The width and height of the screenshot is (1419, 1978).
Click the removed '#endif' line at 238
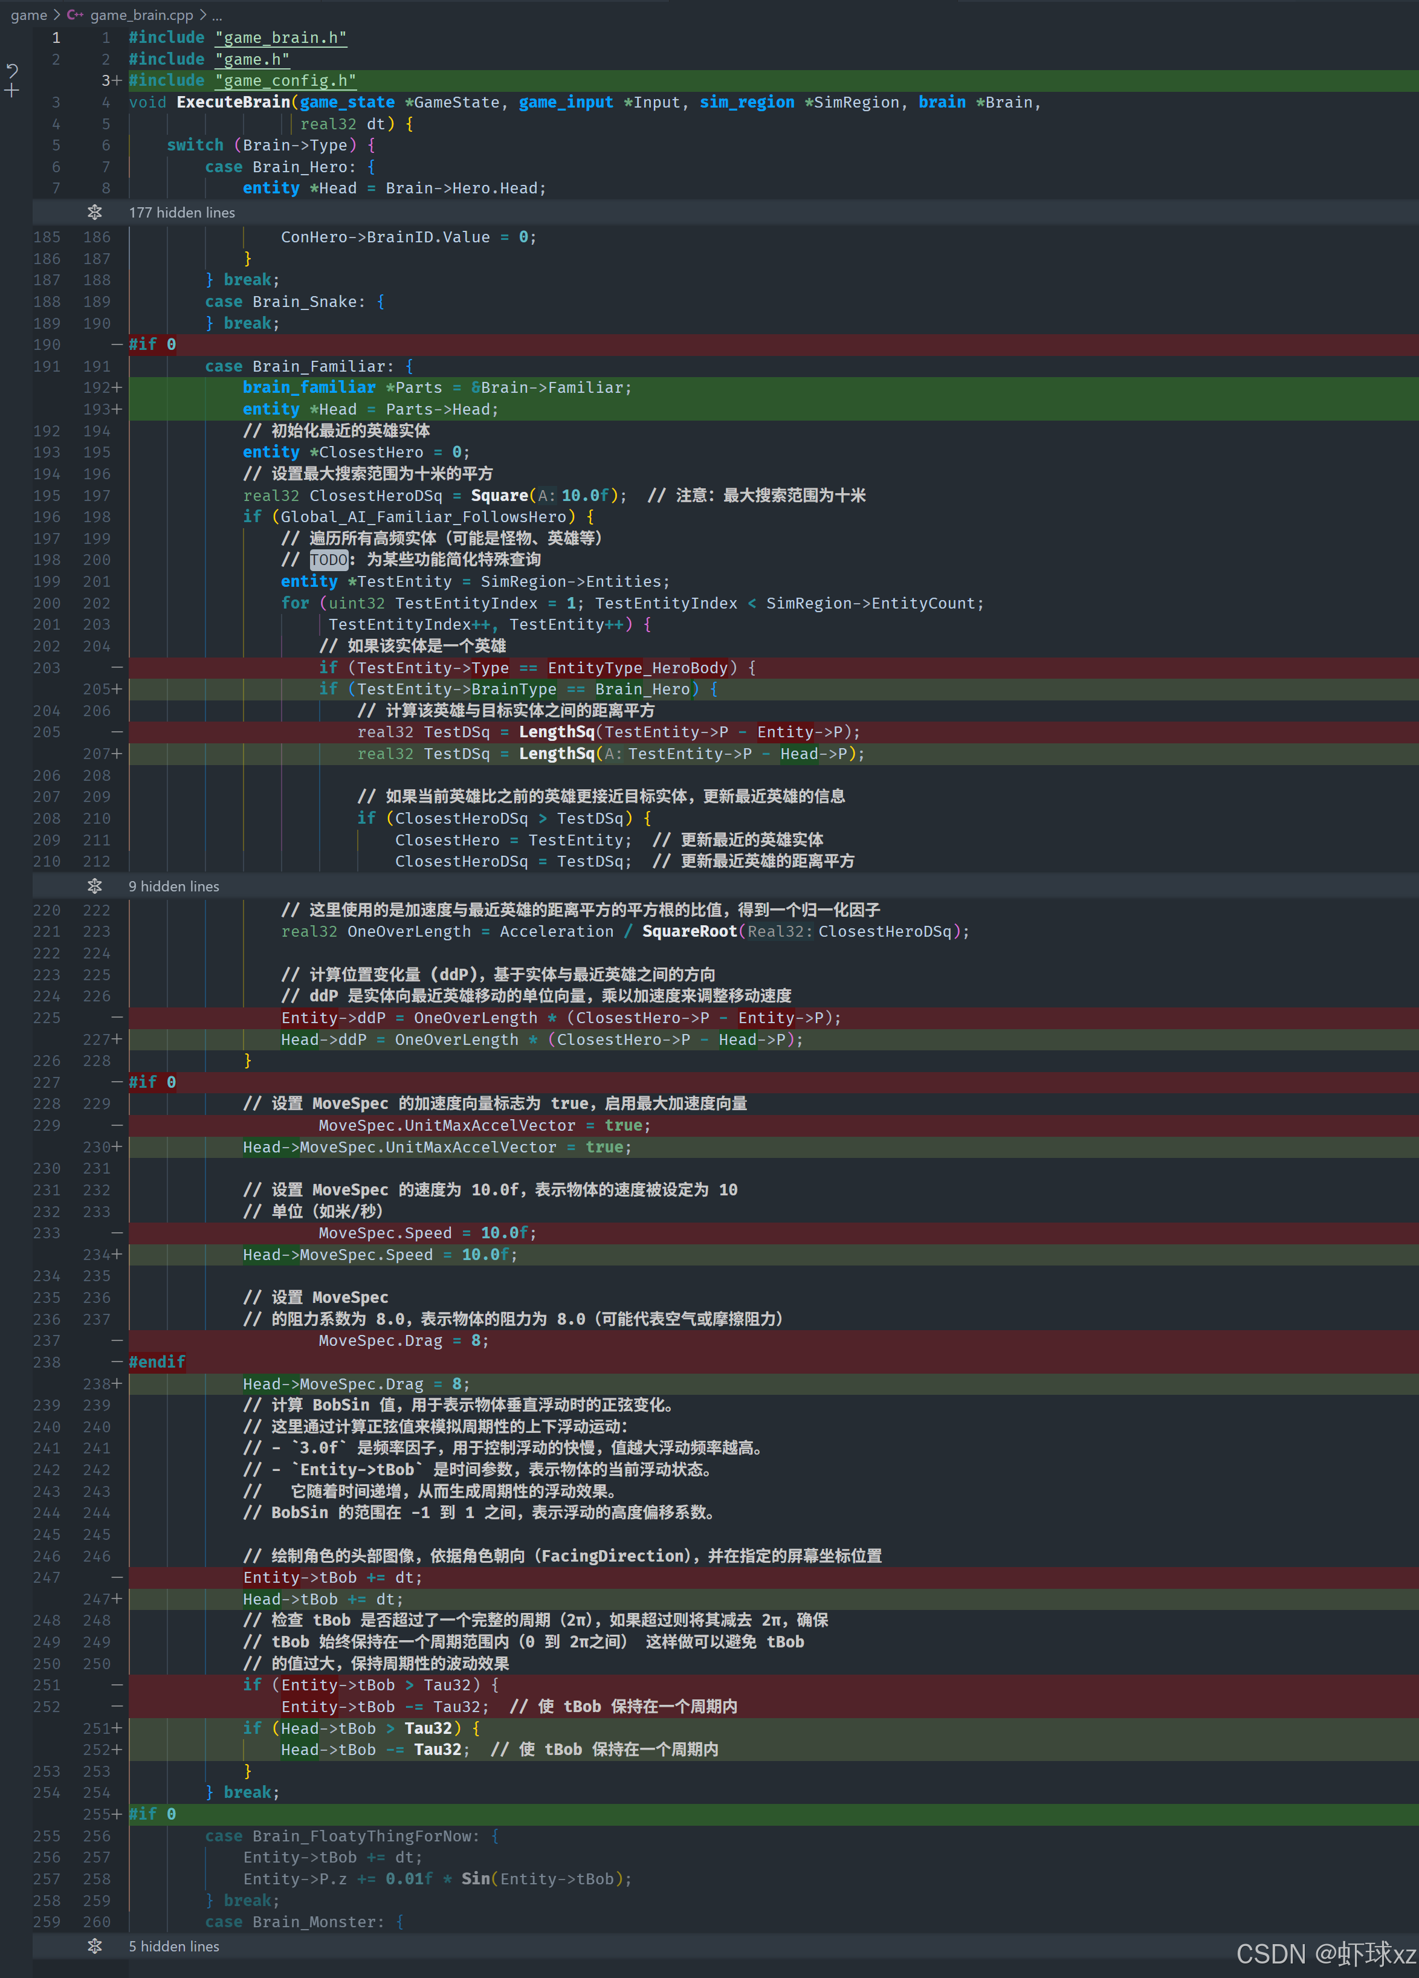[157, 1362]
